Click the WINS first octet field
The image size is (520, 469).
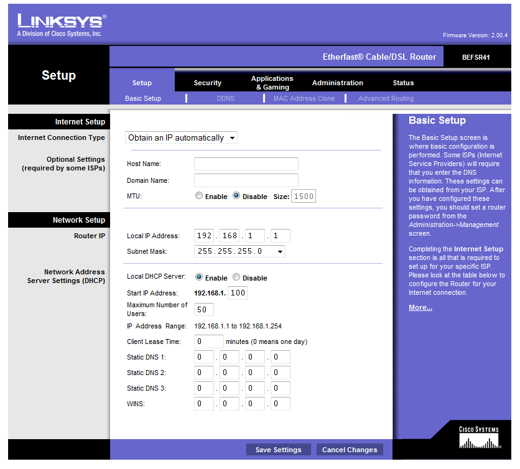(204, 404)
